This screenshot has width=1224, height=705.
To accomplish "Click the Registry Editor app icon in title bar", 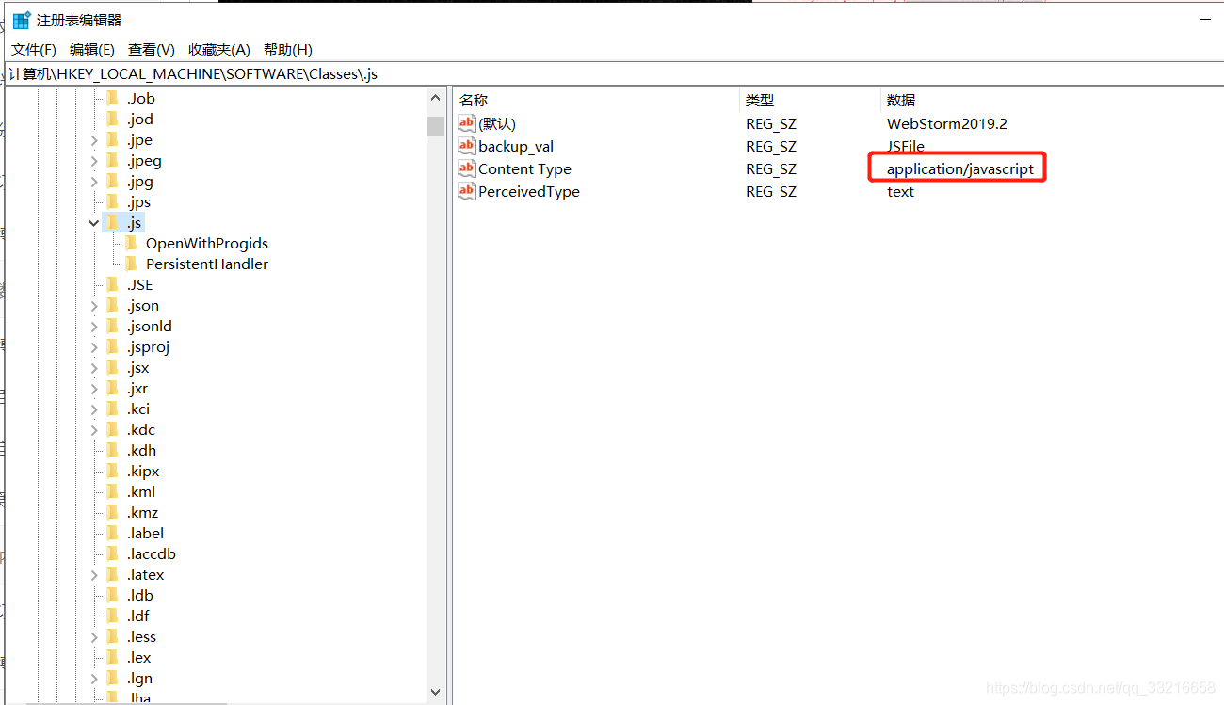I will tap(21, 20).
